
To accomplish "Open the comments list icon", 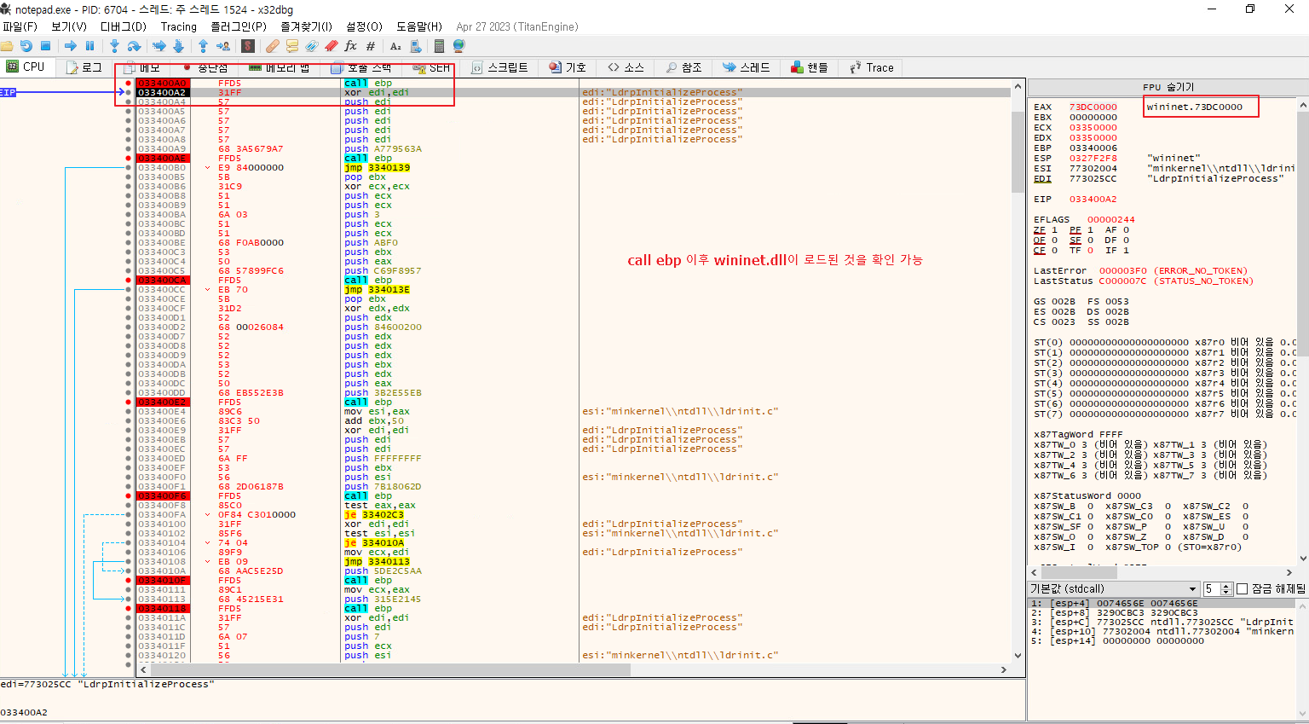I will 292,46.
